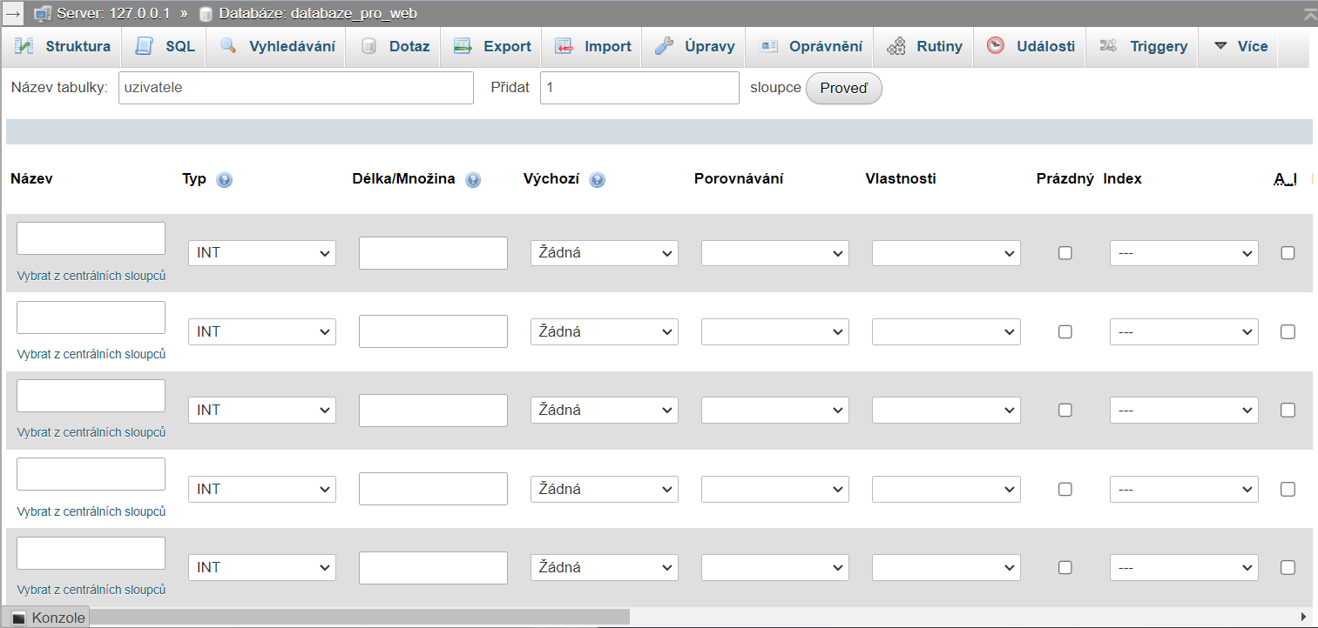Toggle the navigation panel arrow icon
Screen dimensions: 1318x628
point(13,14)
